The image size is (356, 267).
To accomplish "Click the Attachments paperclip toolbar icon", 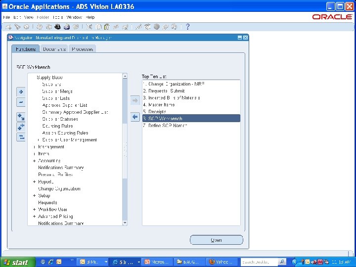I will tap(165, 27).
